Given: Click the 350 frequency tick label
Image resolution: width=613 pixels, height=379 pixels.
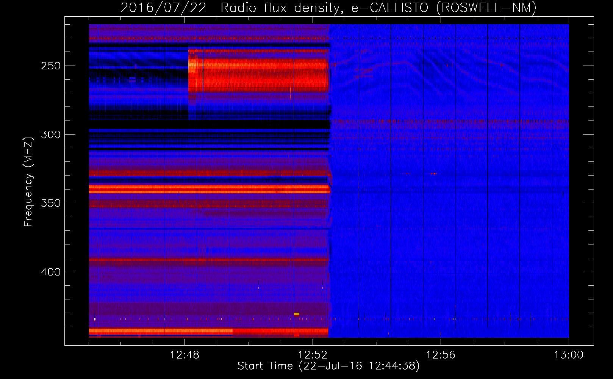Looking at the screenshot, I should [51, 203].
